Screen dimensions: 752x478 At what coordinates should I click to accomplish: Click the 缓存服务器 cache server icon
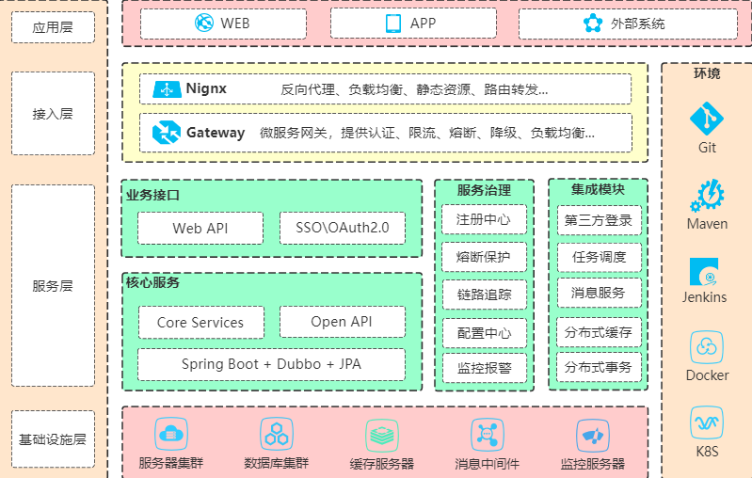point(381,434)
